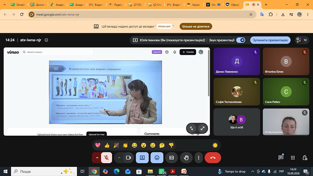Send the thumbs up reaction

[x=107, y=145]
